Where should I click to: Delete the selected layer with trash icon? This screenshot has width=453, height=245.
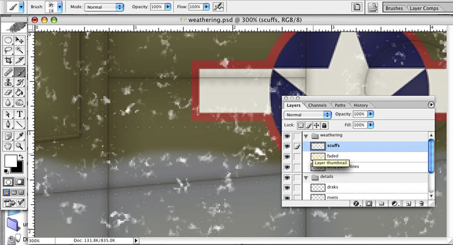[x=421, y=204]
